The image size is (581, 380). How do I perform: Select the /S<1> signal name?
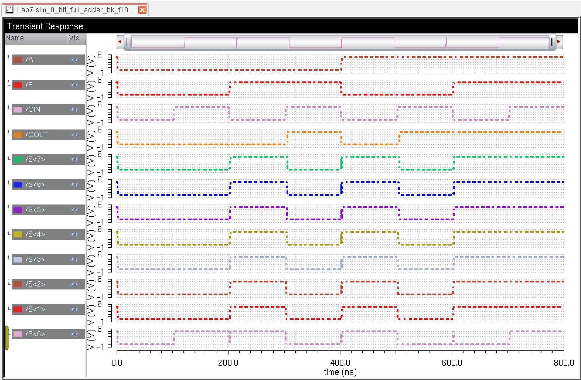pos(35,309)
